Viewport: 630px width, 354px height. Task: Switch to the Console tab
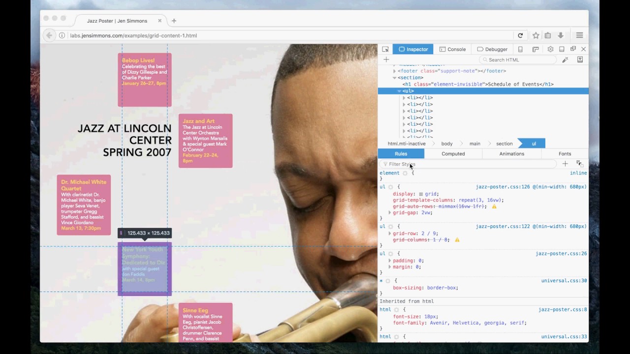[x=452, y=49]
